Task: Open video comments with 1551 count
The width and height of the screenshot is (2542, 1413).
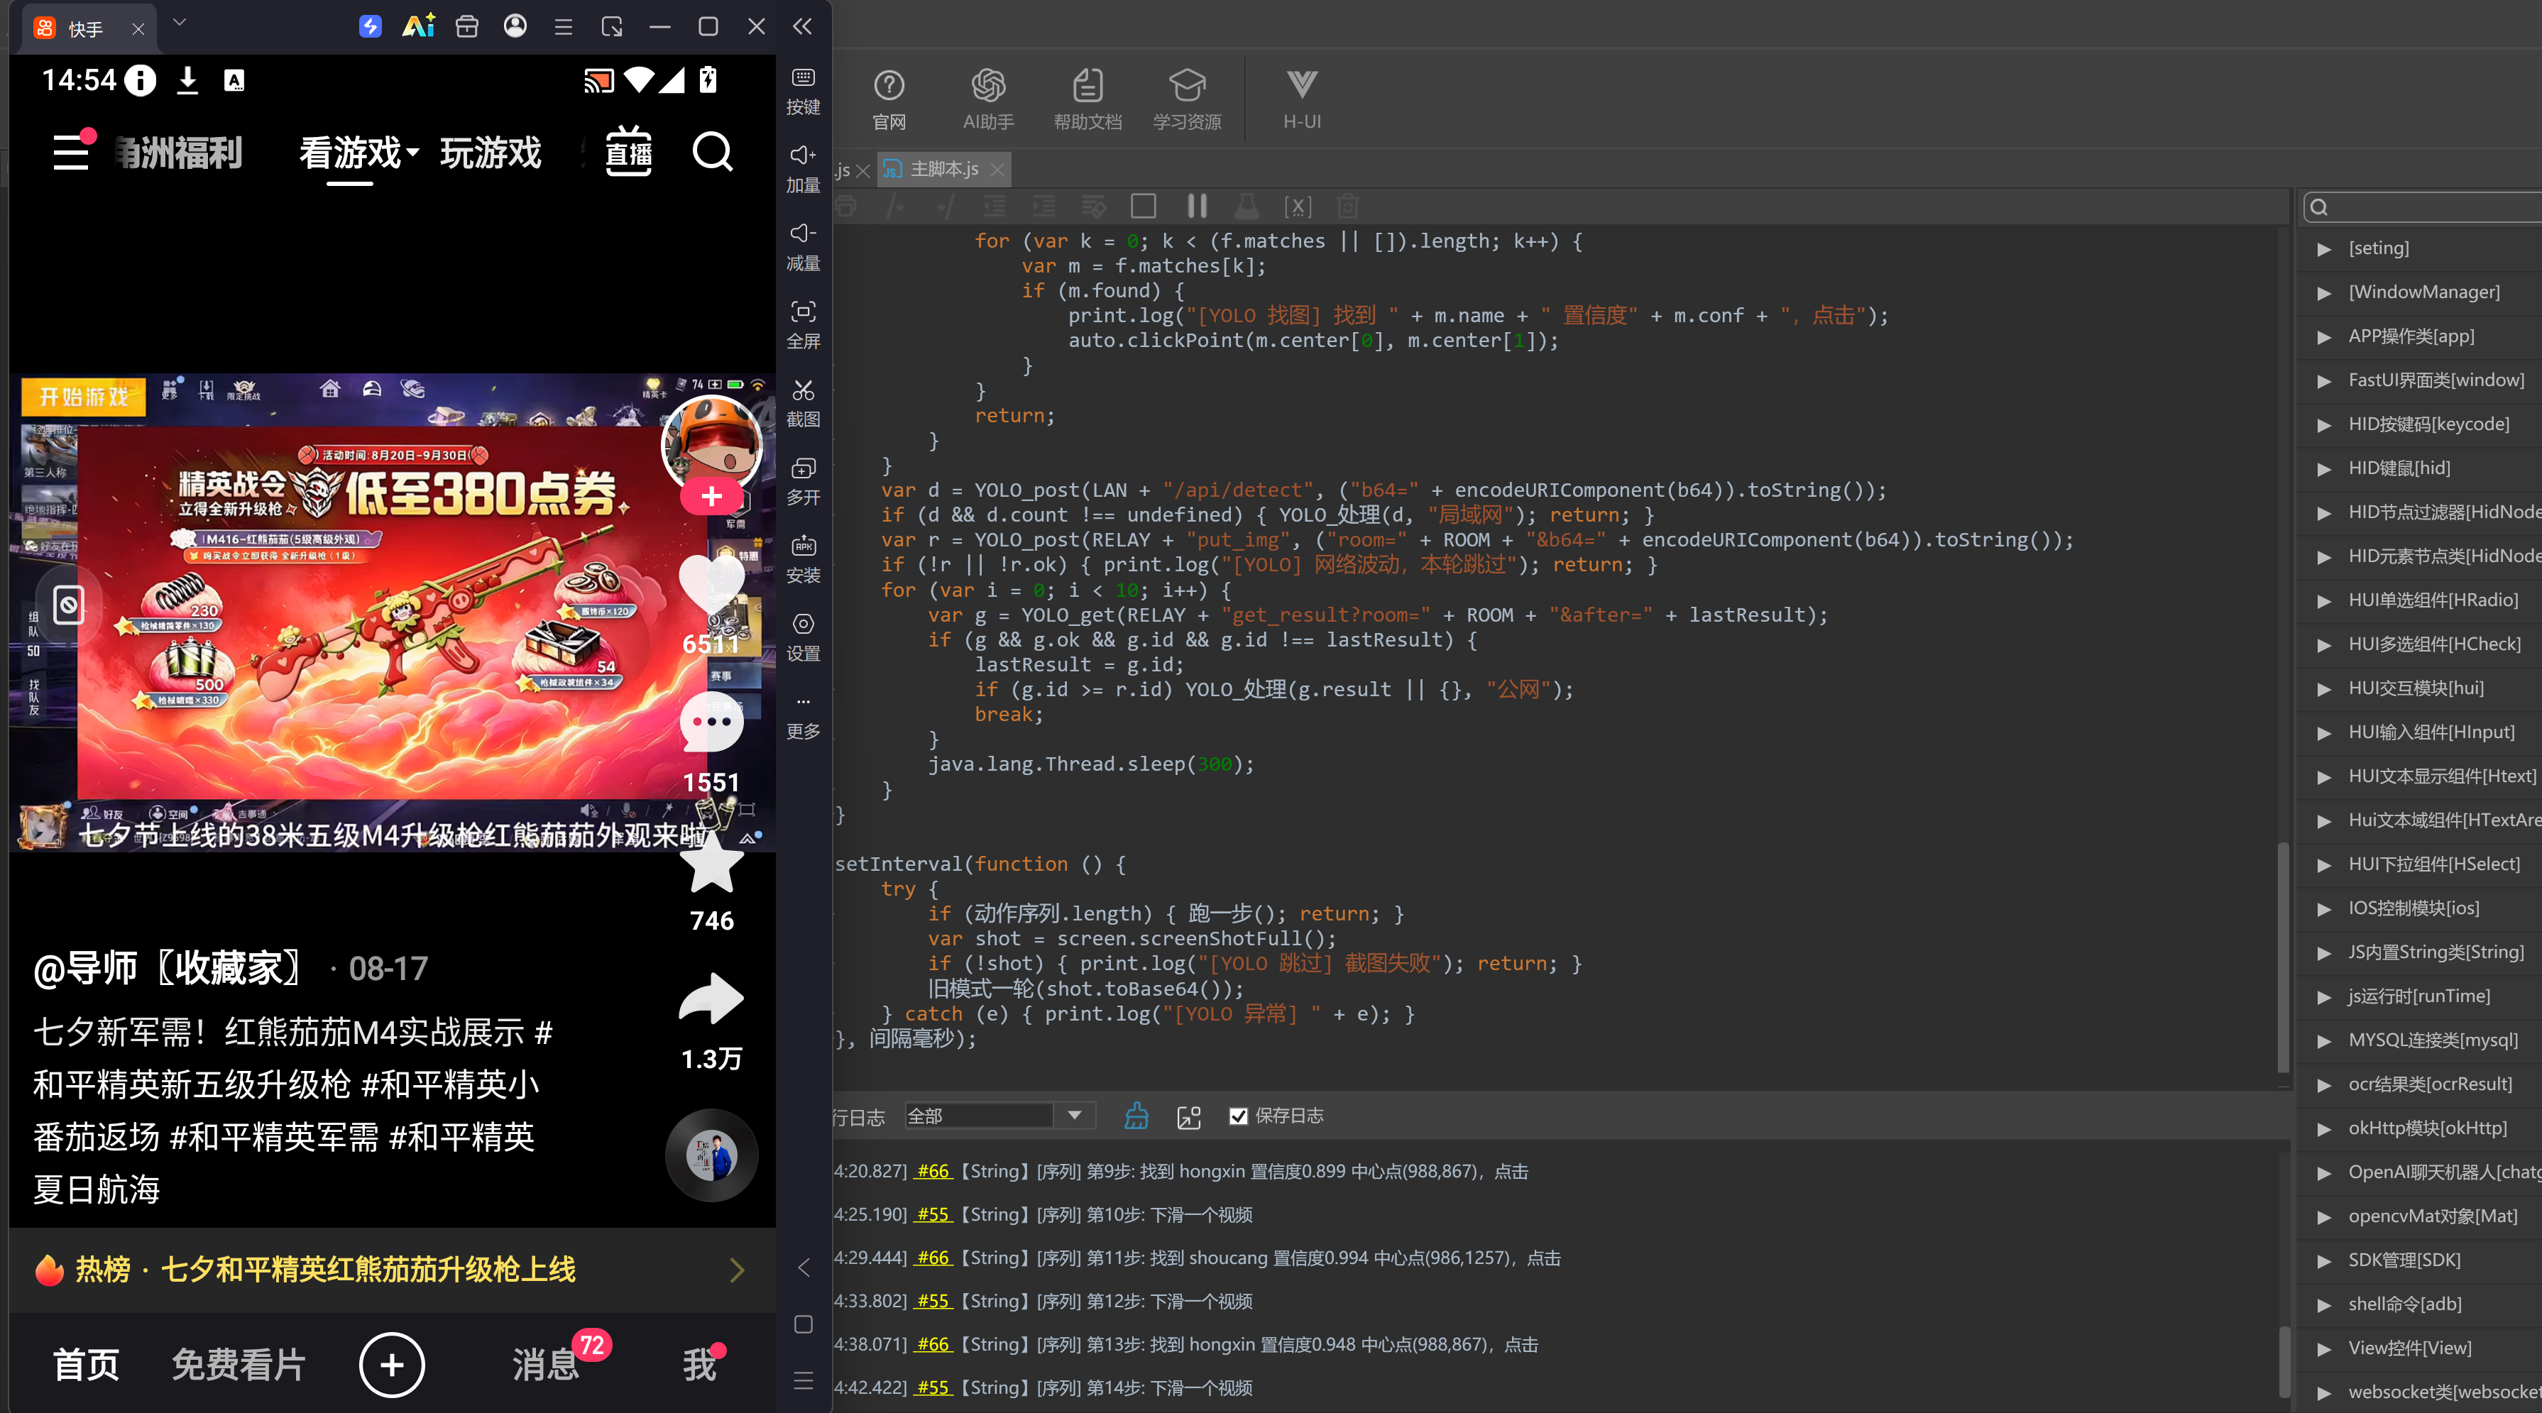Action: coord(711,722)
